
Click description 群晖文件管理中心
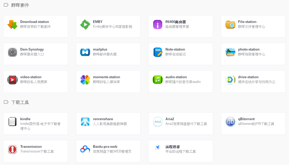point(251,27)
